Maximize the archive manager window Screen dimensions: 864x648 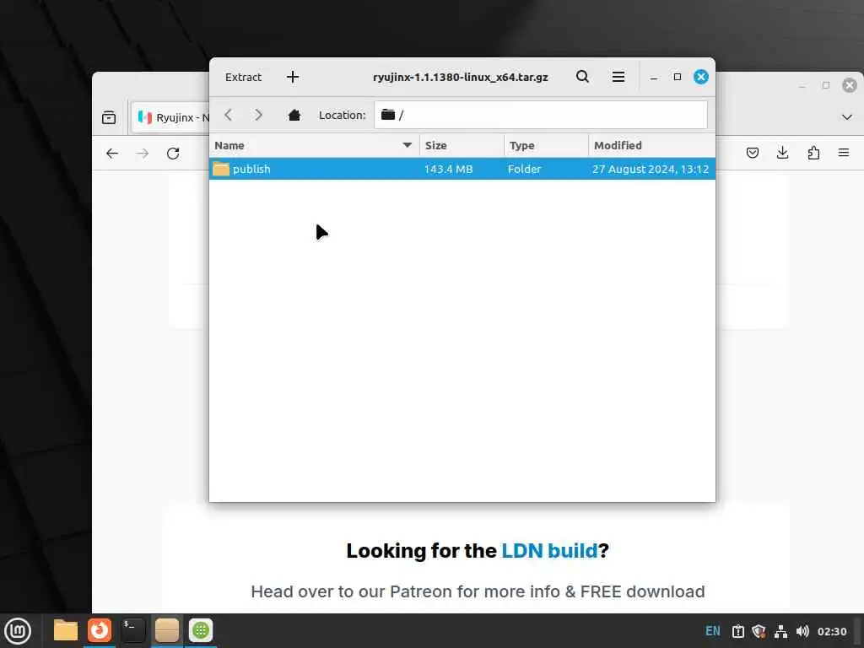coord(678,77)
